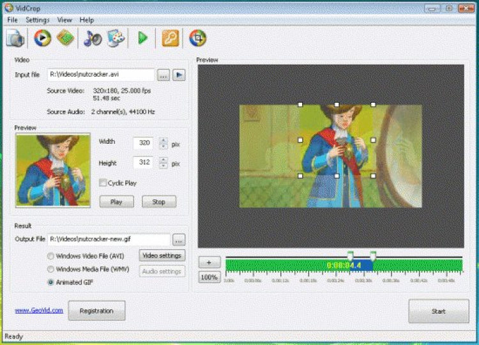Click the 100% zoom button
The image size is (479, 345).
tap(209, 277)
